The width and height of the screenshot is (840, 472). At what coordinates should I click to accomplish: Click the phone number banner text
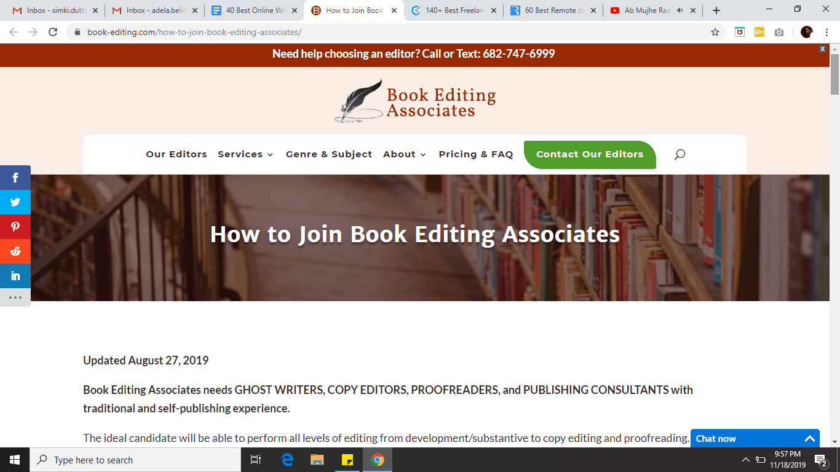tap(414, 54)
